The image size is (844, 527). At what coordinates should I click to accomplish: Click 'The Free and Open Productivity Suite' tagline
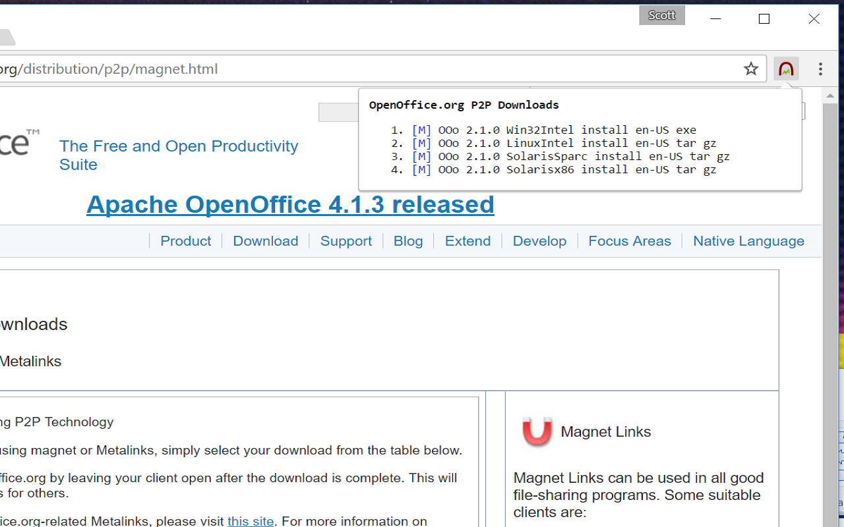coord(179,155)
